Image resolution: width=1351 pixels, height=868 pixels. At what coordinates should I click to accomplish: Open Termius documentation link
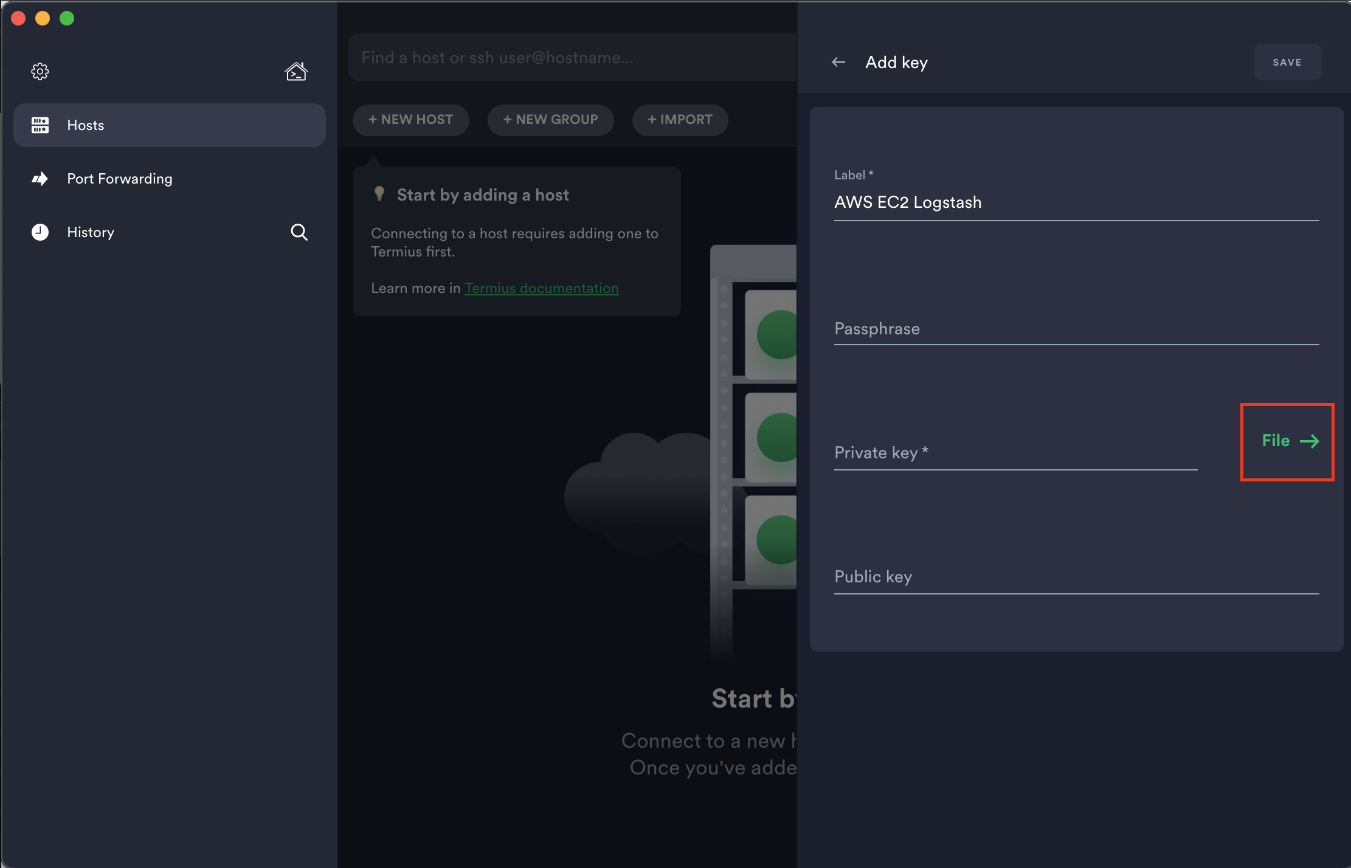point(541,288)
